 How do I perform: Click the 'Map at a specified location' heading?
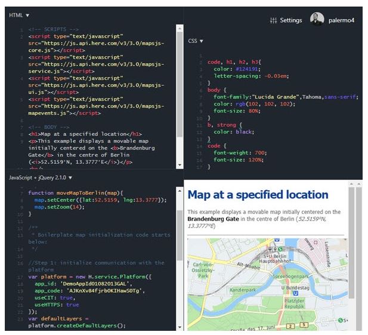[258, 195]
